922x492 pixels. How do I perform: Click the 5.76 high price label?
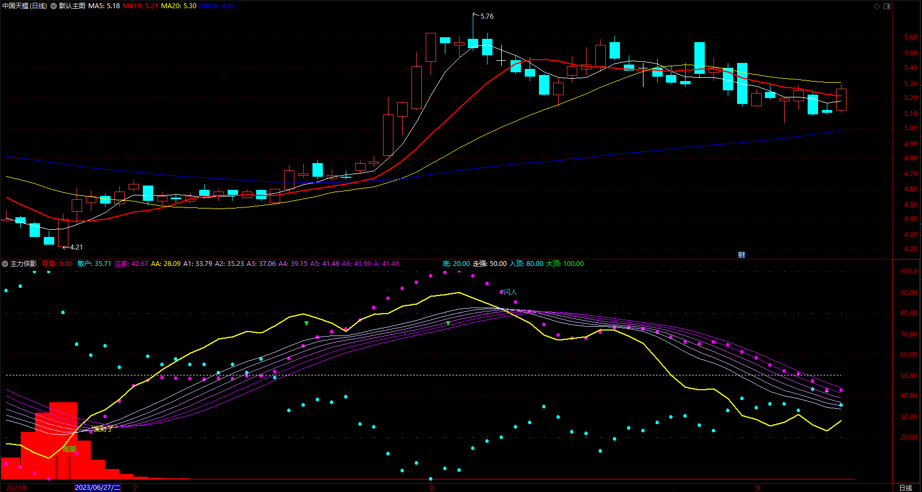point(486,16)
